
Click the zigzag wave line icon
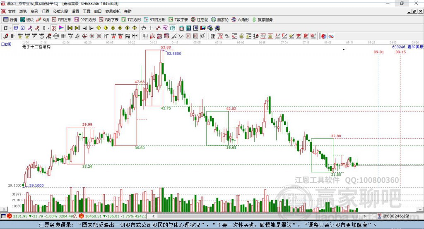181,36
